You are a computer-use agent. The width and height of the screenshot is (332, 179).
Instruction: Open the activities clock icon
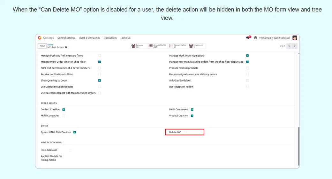(255, 38)
